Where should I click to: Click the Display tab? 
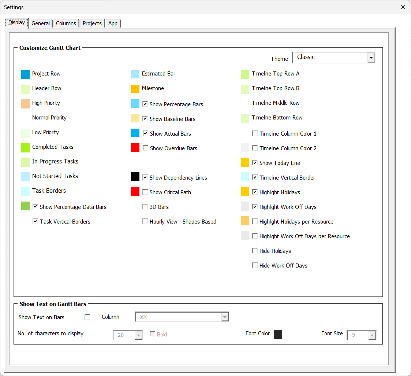click(x=17, y=23)
